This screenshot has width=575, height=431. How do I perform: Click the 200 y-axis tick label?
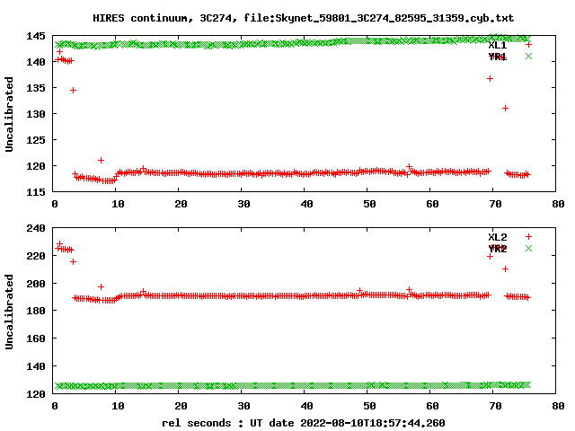pyautogui.click(x=36, y=284)
